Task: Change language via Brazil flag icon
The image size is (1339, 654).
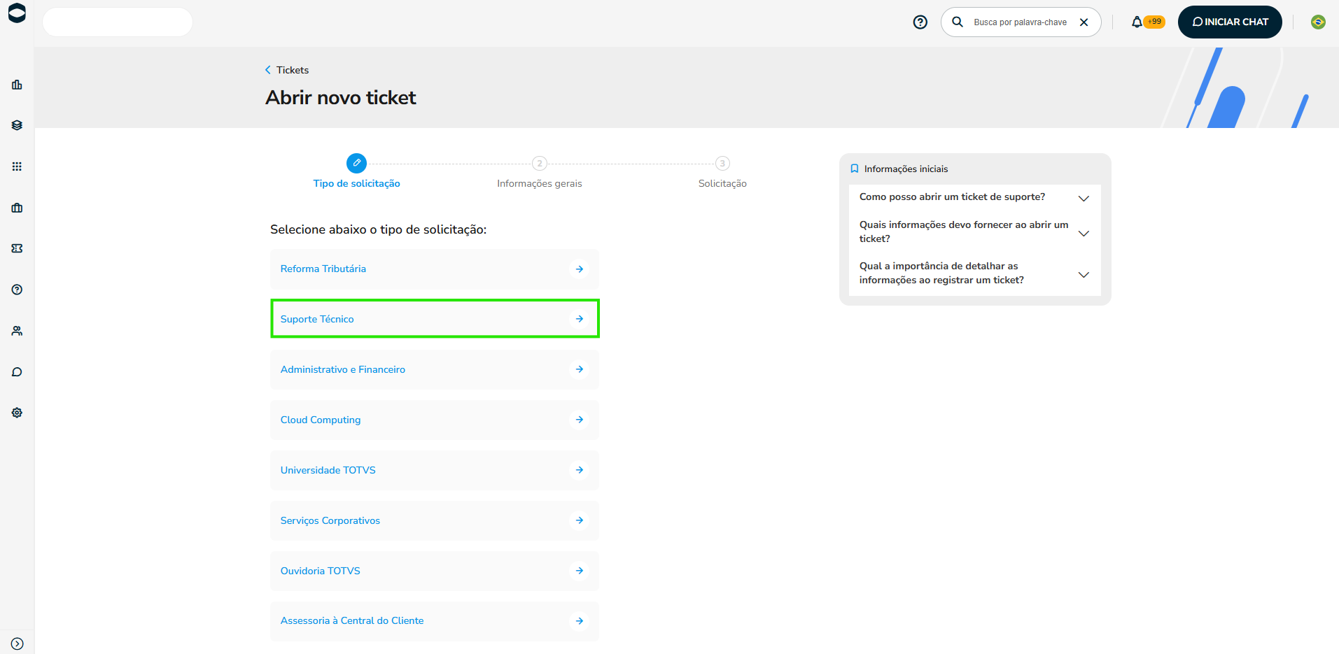Action: click(1318, 22)
